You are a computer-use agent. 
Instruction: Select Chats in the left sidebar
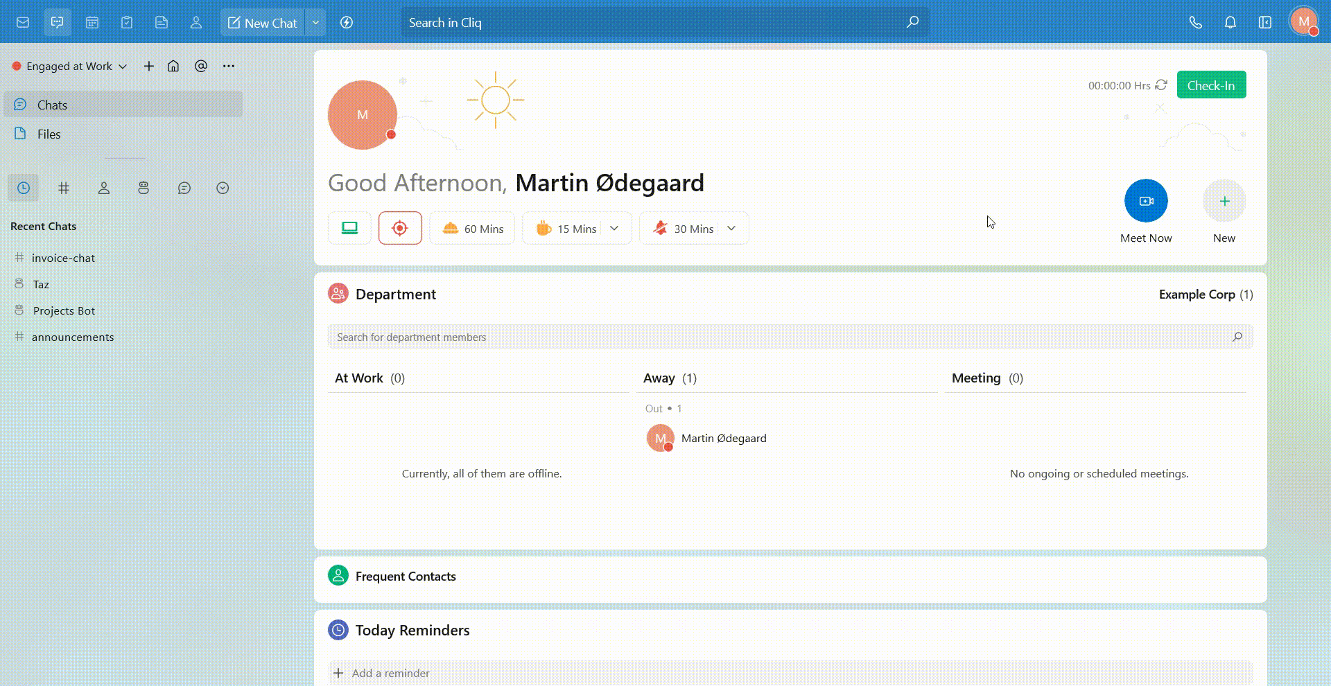[52, 105]
